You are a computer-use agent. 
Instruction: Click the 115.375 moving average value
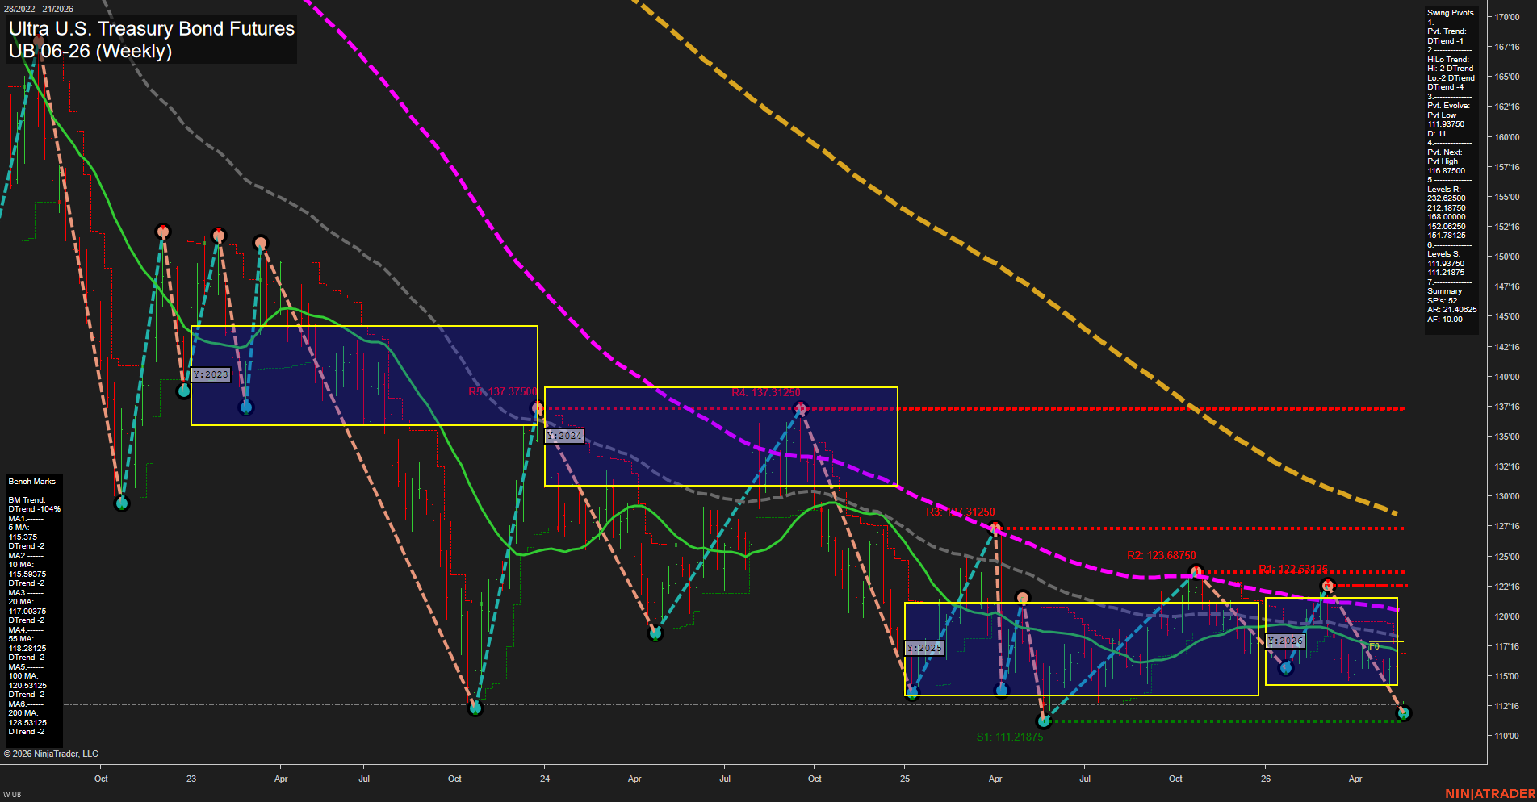23,537
